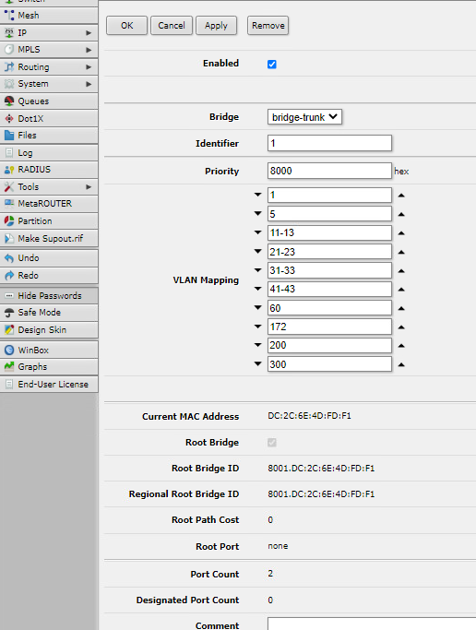Click the MPLS icon
Screen dimensions: 476x630
click(9, 50)
